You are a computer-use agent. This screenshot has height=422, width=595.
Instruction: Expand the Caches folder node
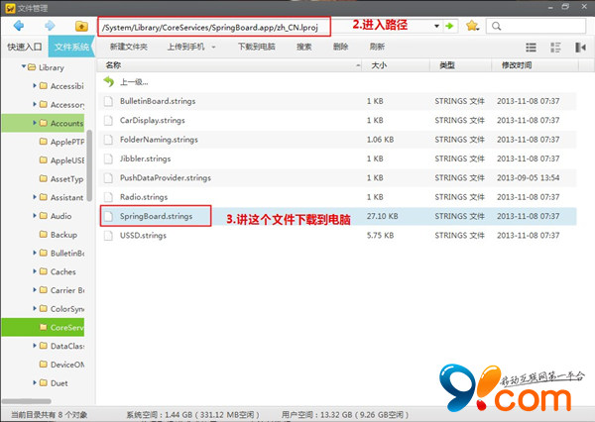(36, 271)
